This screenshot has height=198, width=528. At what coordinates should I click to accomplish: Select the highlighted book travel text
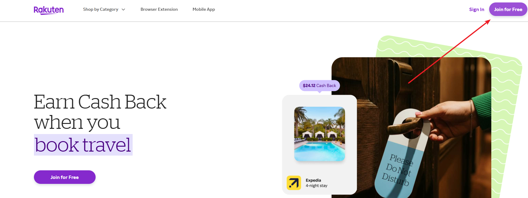click(83, 145)
